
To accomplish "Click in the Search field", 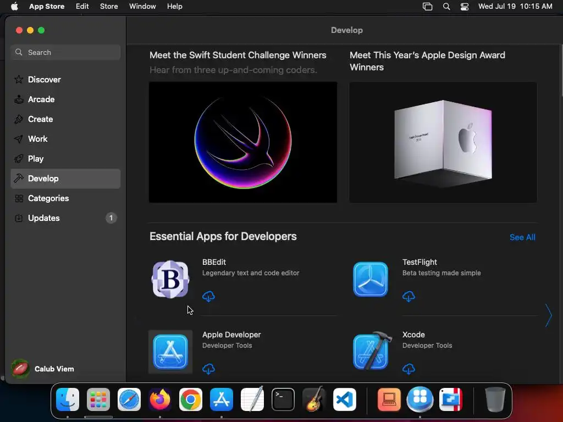I will pyautogui.click(x=65, y=52).
